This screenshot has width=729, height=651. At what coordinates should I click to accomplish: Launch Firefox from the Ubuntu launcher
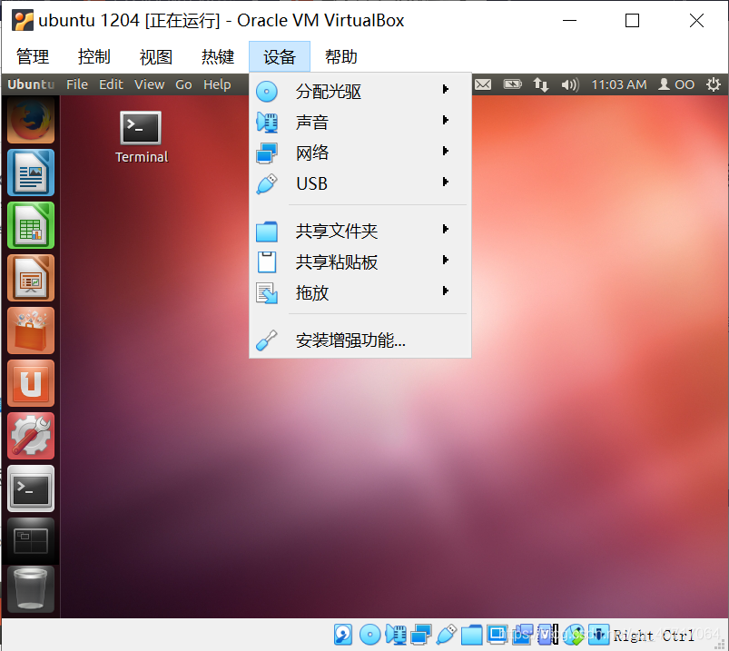pos(31,120)
